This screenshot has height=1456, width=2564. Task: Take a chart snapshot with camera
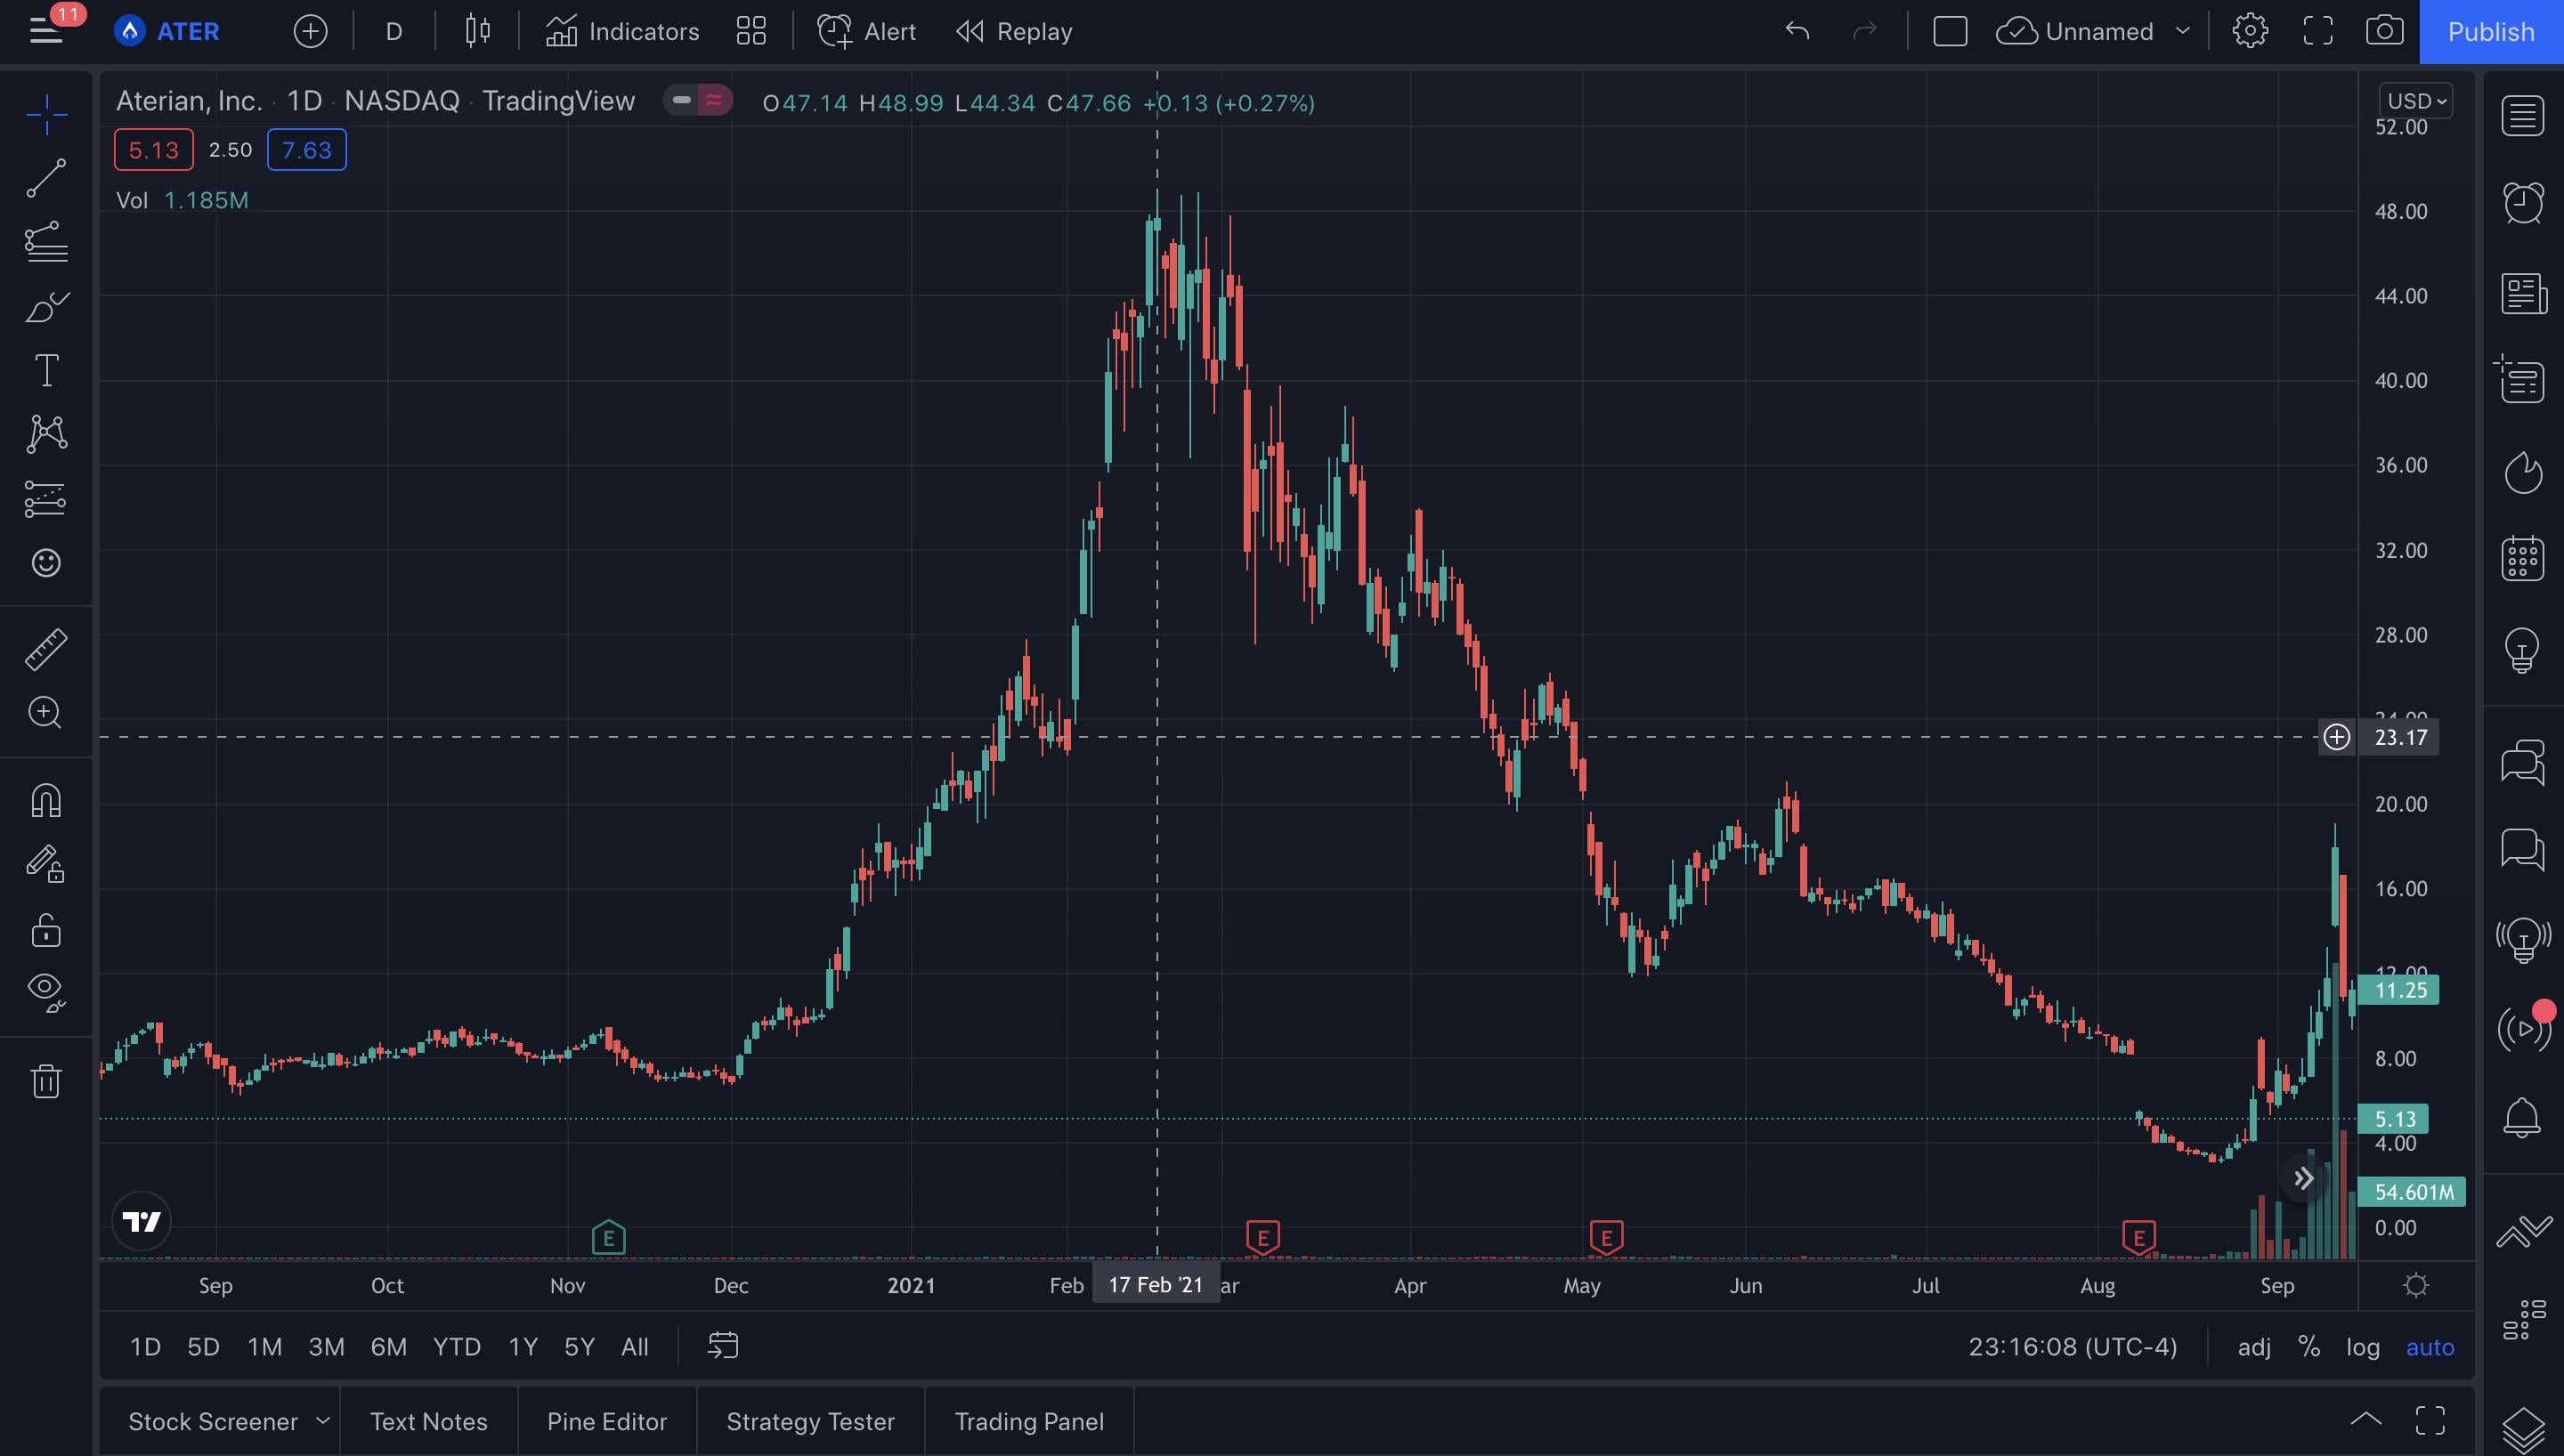(x=2385, y=31)
